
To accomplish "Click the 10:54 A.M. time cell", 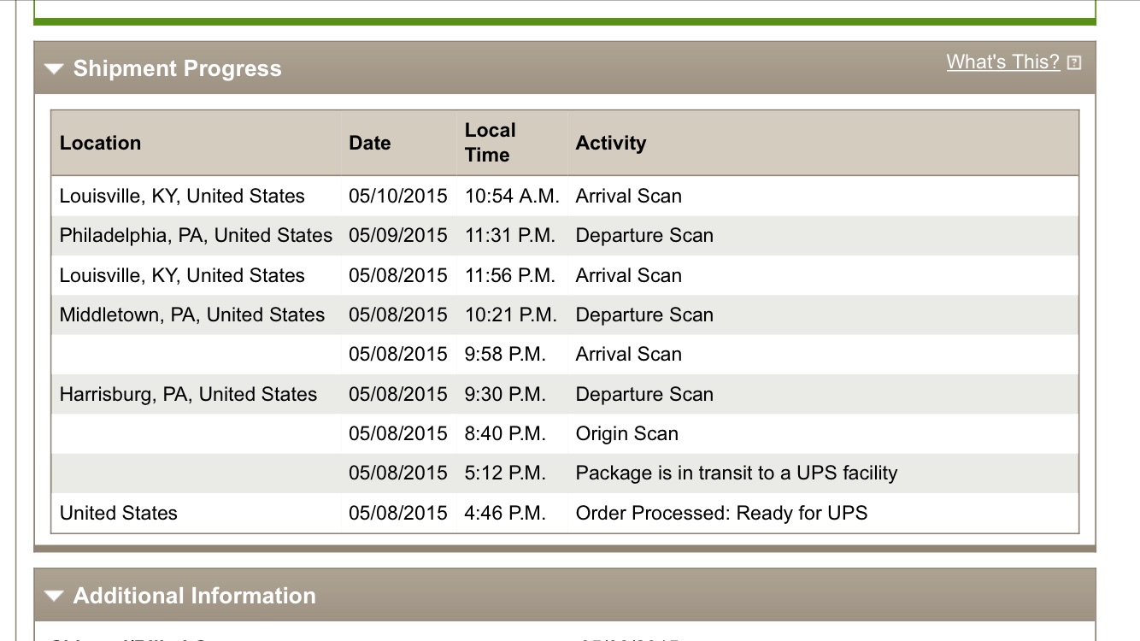I will click(512, 197).
